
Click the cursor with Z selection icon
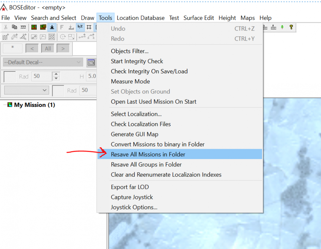point(80,27)
